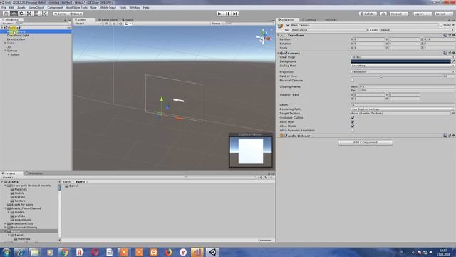
Task: Toggle Occlusion Culling checkbox
Action: coord(353,117)
